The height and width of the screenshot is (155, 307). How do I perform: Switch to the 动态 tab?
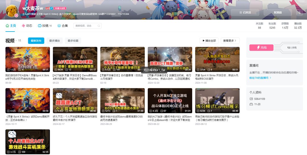[x=27, y=26]
